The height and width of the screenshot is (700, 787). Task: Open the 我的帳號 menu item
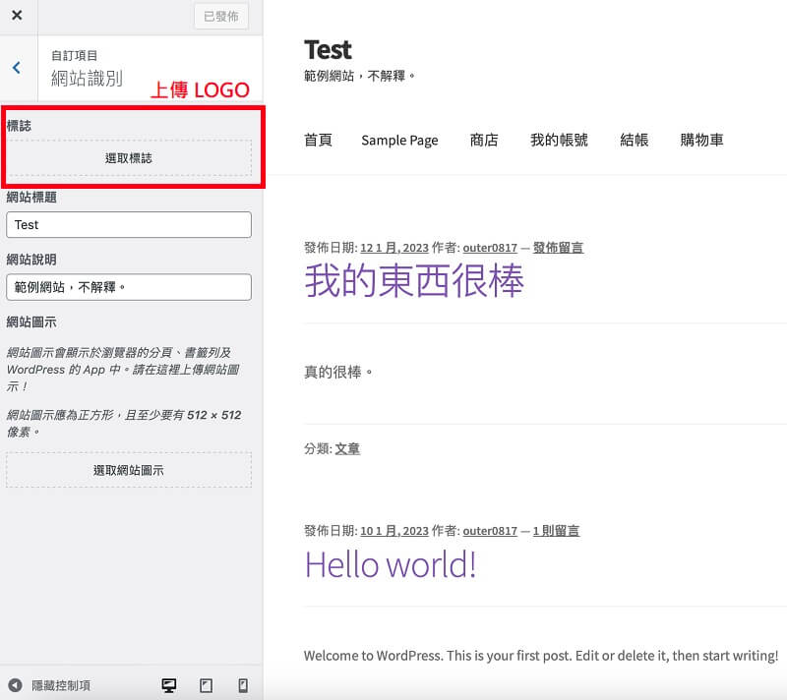(x=559, y=140)
